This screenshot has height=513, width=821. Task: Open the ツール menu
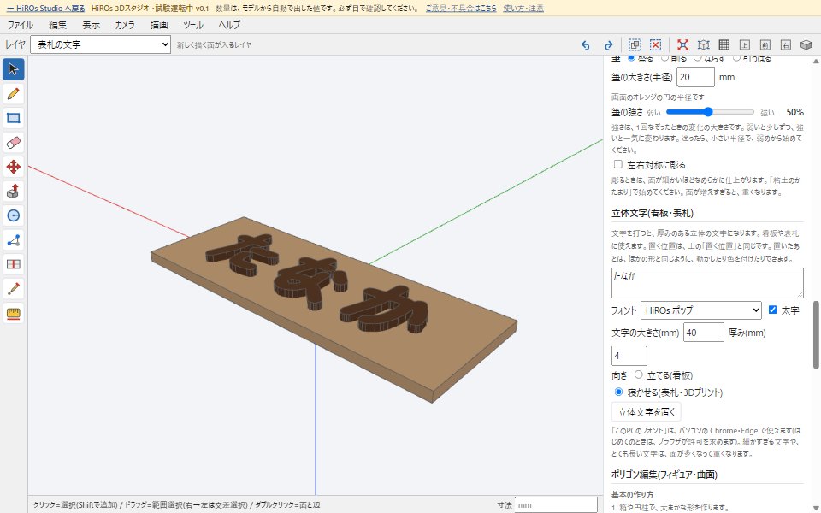(x=192, y=25)
